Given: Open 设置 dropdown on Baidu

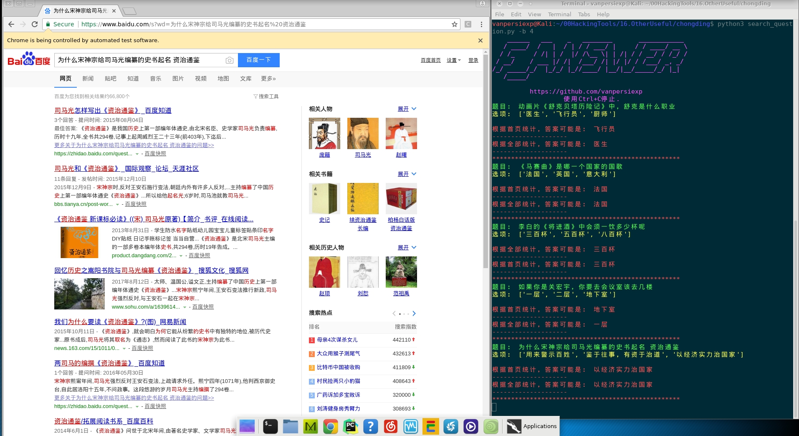Looking at the screenshot, I should (454, 60).
